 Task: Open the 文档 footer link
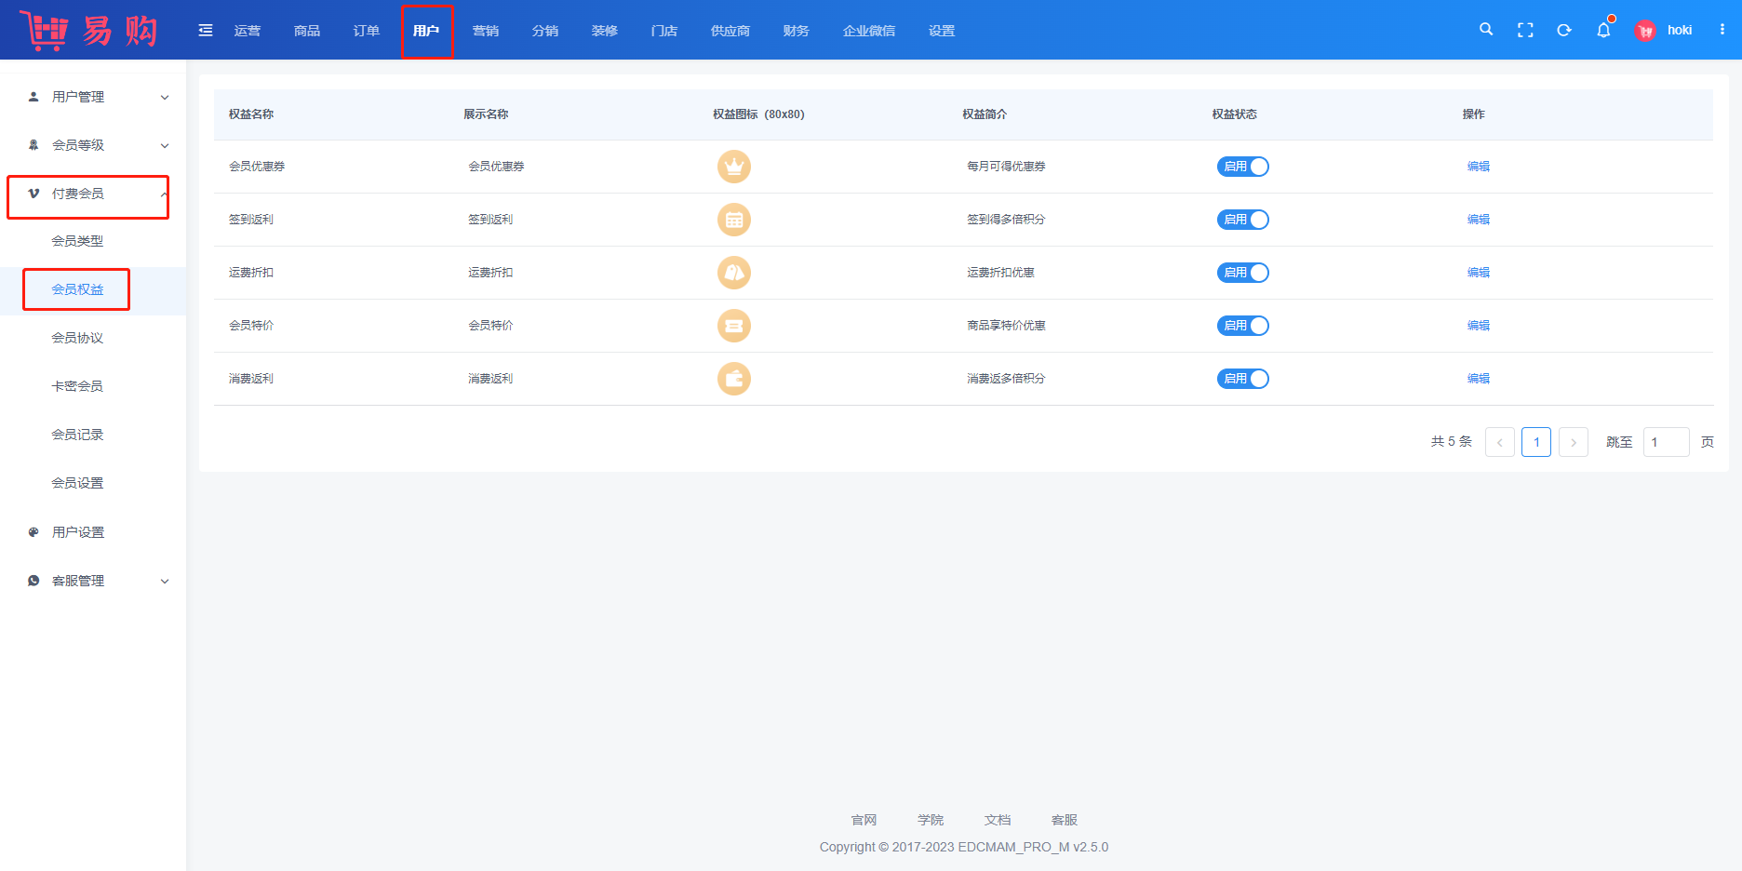coord(997,820)
